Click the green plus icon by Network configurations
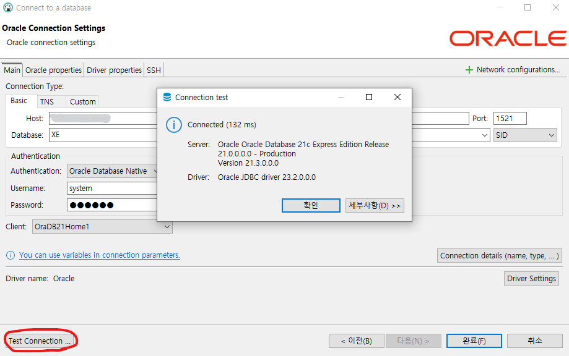Viewport: 569px width, 356px height. pyautogui.click(x=469, y=70)
